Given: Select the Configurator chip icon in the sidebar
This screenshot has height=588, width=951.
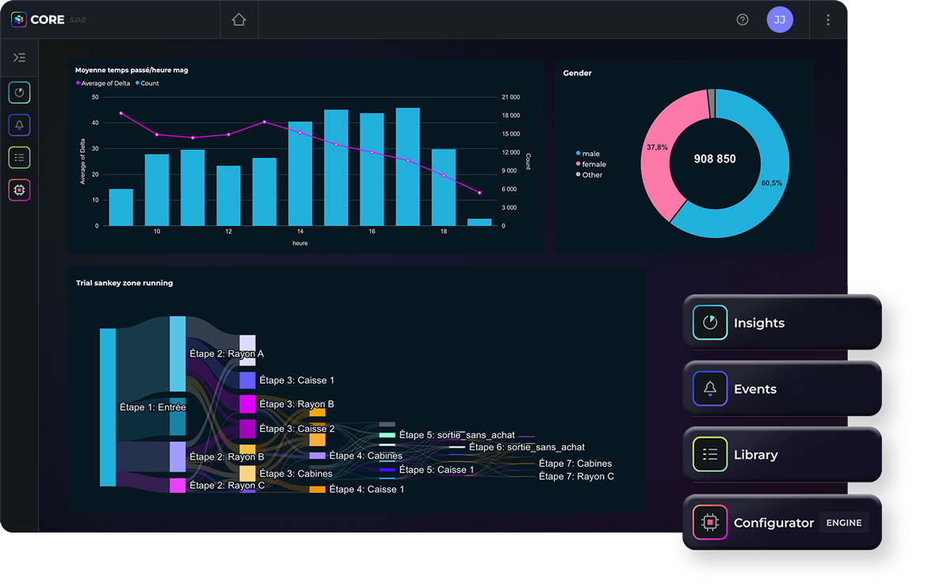Looking at the screenshot, I should point(19,190).
